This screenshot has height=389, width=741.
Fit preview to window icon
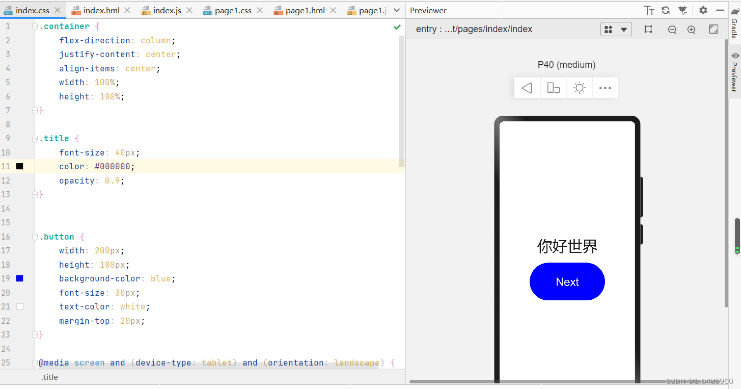click(x=714, y=30)
